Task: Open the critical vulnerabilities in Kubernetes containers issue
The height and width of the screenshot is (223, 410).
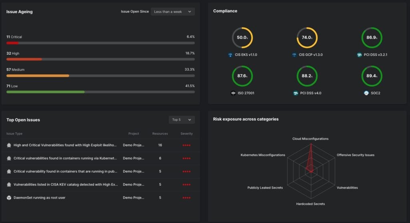Action: (x=66, y=158)
